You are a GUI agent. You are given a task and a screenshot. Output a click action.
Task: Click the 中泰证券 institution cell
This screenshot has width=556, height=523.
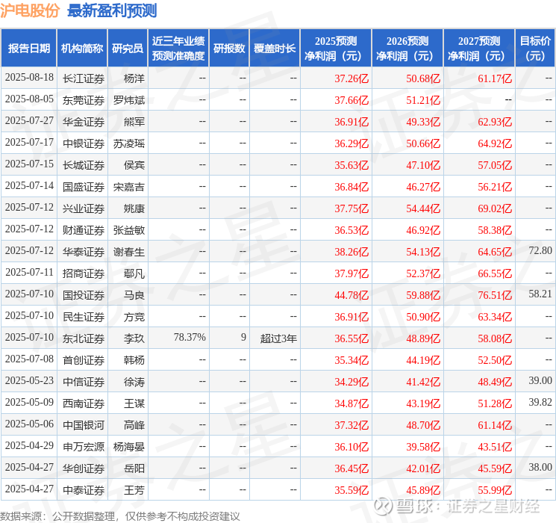[84, 490]
